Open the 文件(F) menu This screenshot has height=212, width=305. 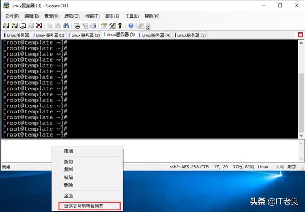tap(12, 16)
